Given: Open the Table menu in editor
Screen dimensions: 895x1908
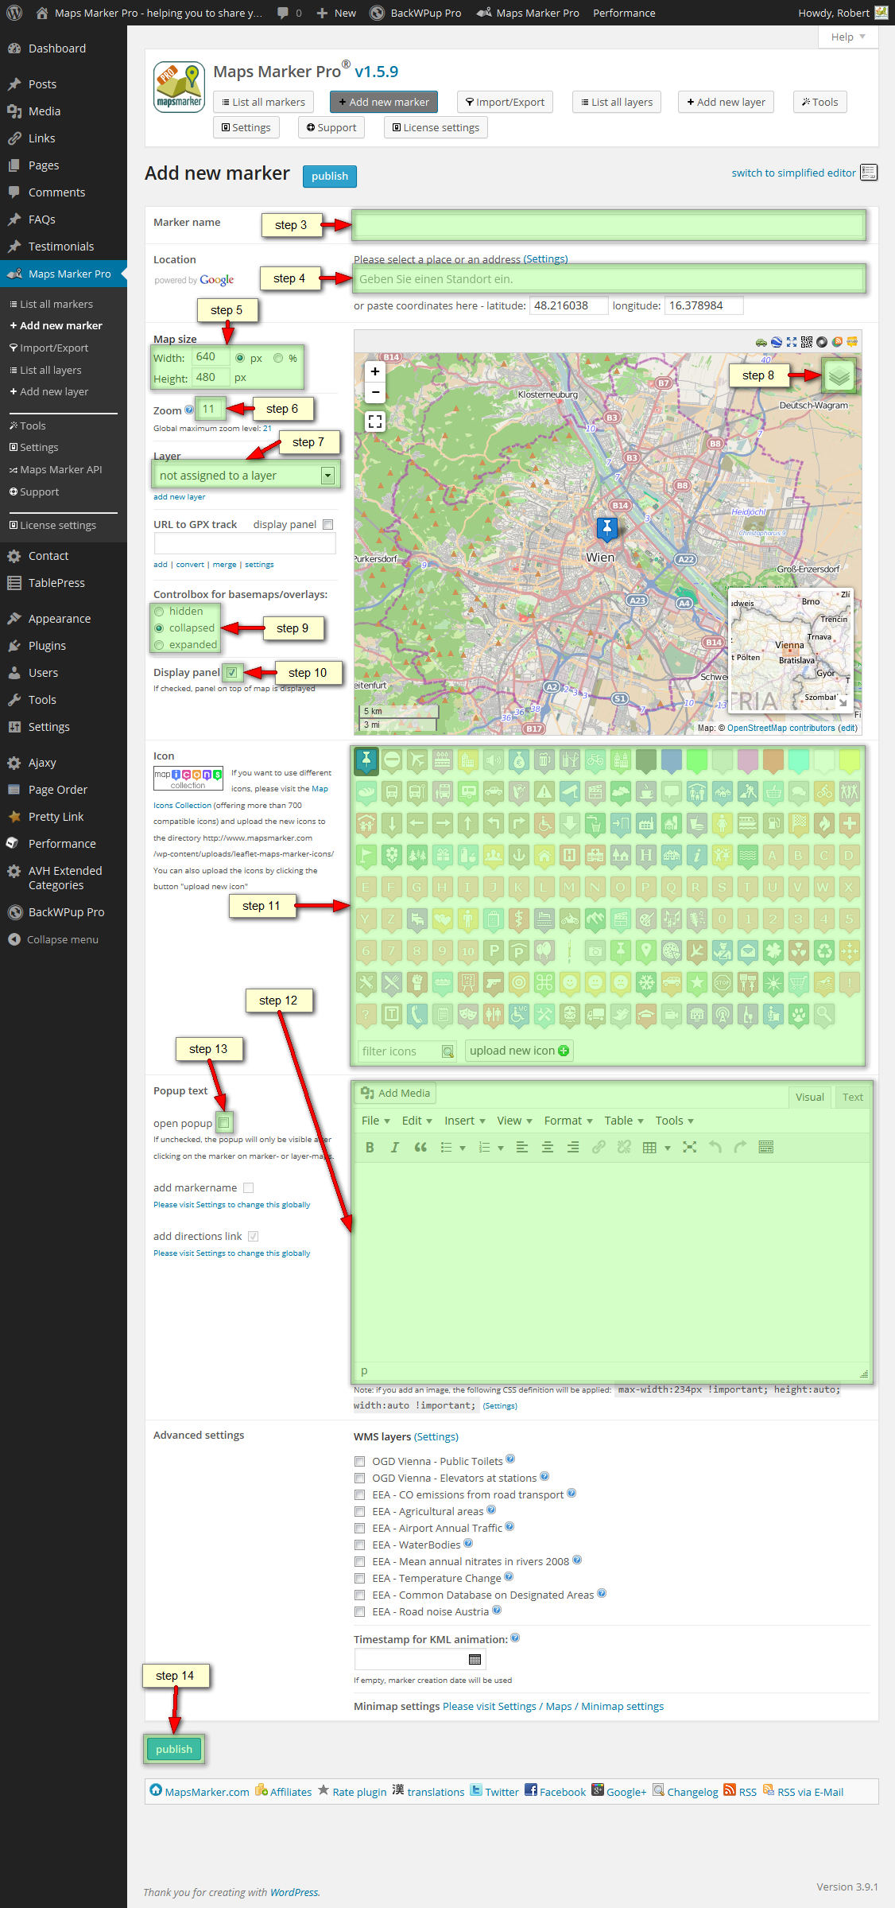Looking at the screenshot, I should pyautogui.click(x=624, y=1121).
